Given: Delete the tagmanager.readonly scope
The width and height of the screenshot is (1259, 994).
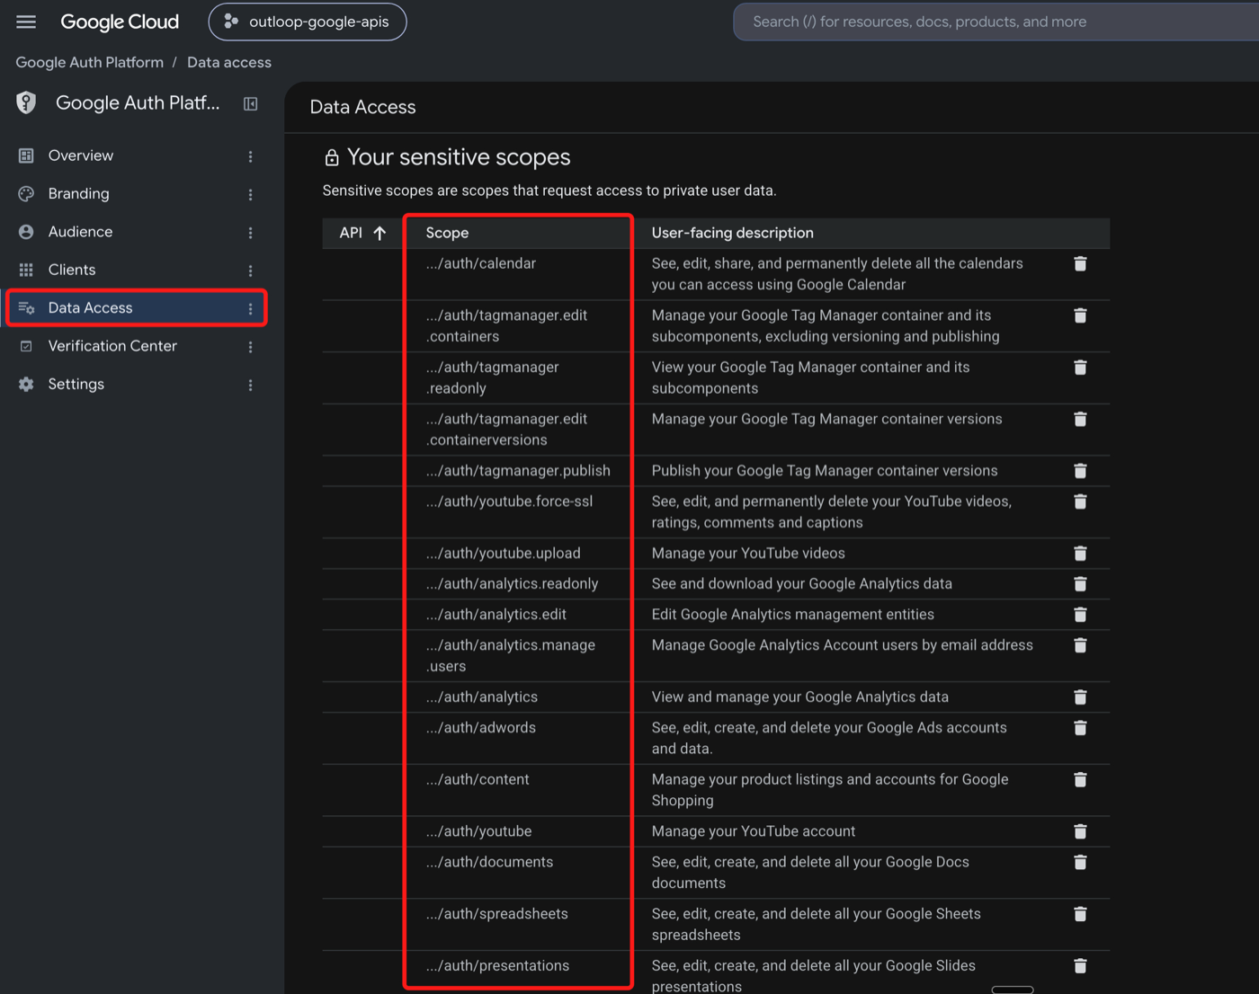Looking at the screenshot, I should pyautogui.click(x=1081, y=368).
